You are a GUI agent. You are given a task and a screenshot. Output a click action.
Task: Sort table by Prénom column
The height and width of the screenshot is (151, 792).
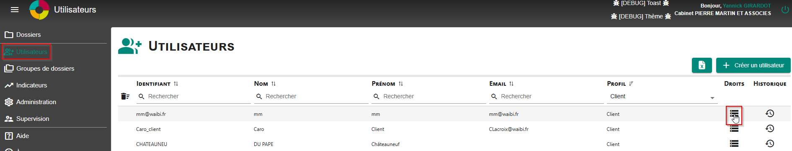coord(401,84)
